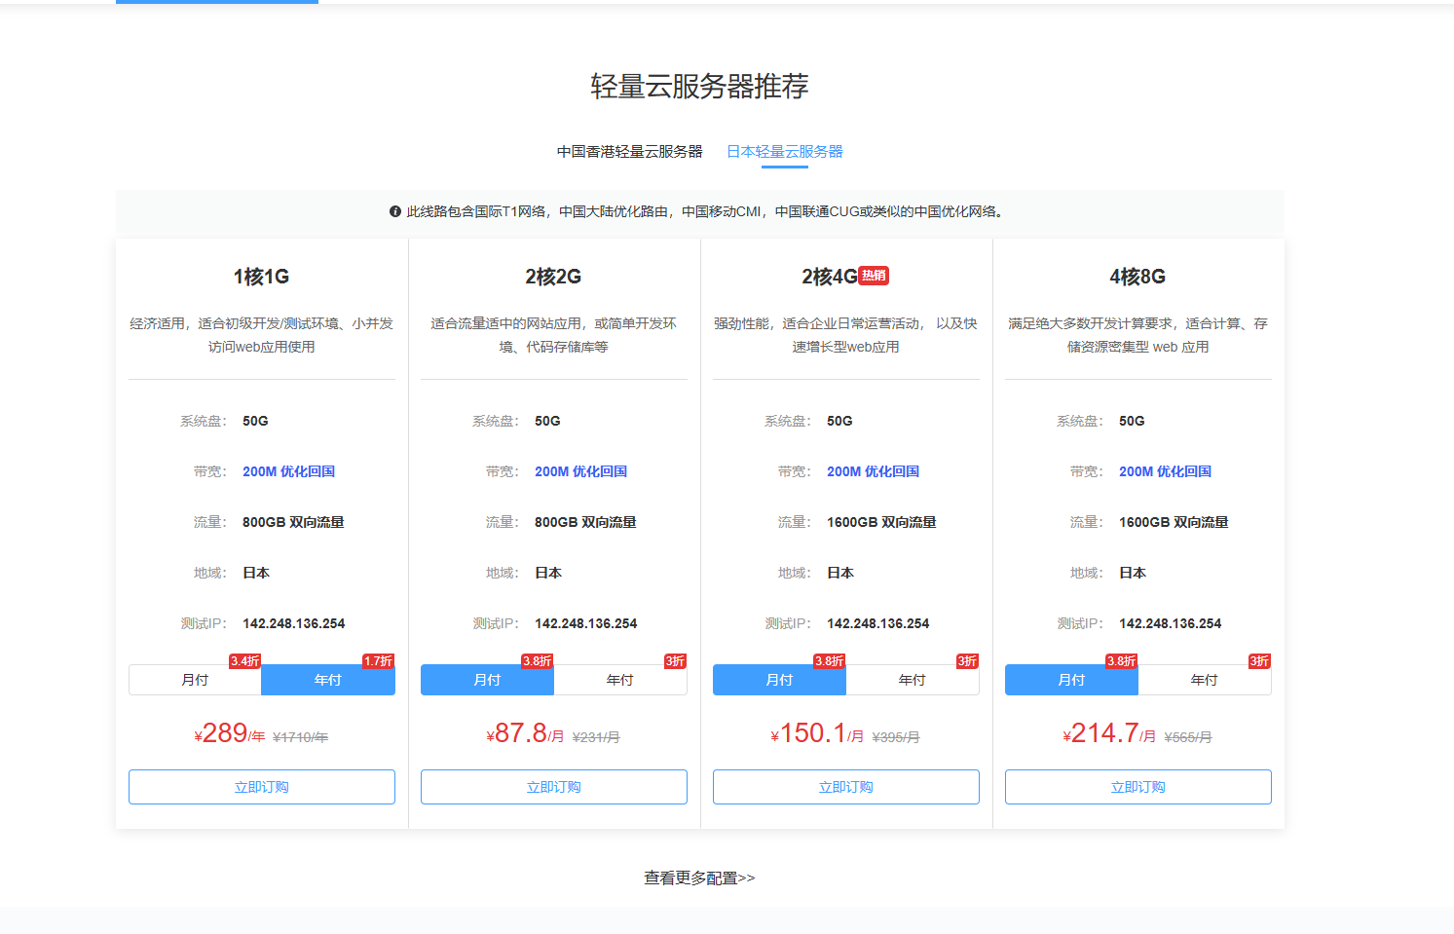1454x934 pixels.
Task: Click the 200M 优化回国 bandwidth link in 1核1G
Action: [288, 471]
